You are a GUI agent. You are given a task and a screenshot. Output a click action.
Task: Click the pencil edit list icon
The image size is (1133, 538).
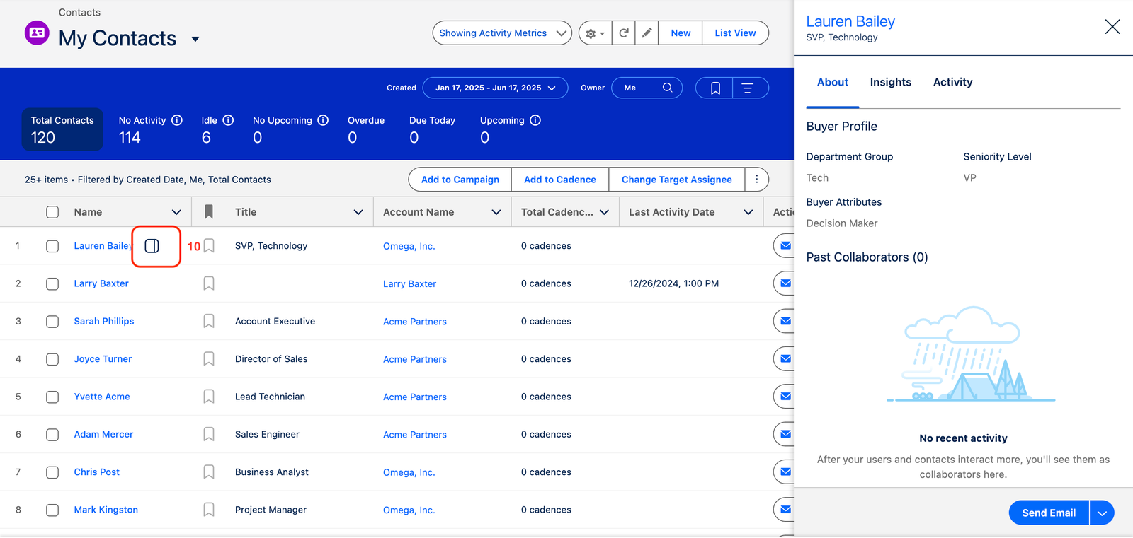647,33
